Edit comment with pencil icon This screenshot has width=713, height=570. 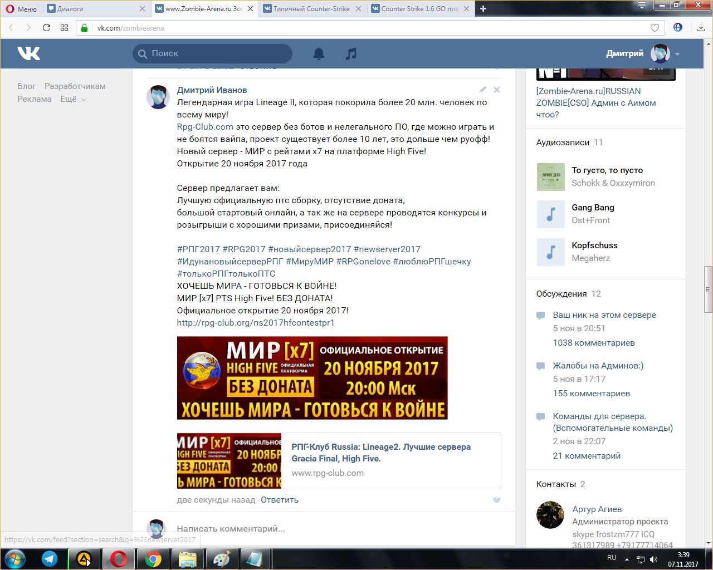482,90
